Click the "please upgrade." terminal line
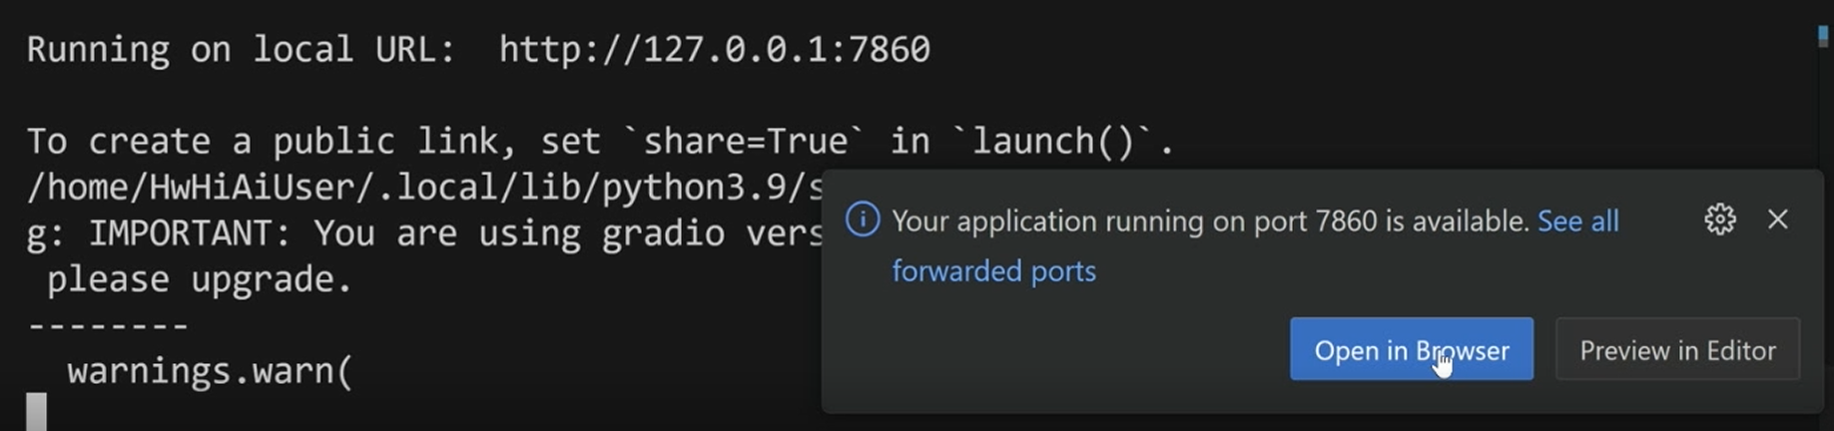Viewport: 1834px width, 431px height. [200, 279]
